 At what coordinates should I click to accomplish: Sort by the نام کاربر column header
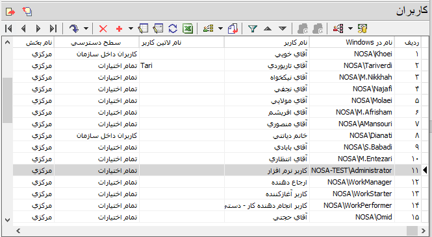tap(267, 42)
